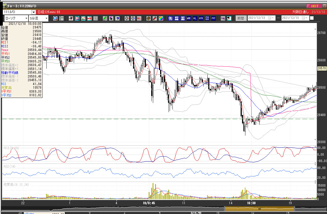Viewport: 327px width, 214px height.
Task: Toggle the MAE envelope indicator
Action: [x=189, y=18]
